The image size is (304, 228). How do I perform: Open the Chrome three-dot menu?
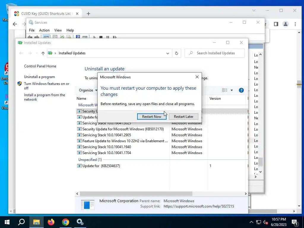coord(295,24)
